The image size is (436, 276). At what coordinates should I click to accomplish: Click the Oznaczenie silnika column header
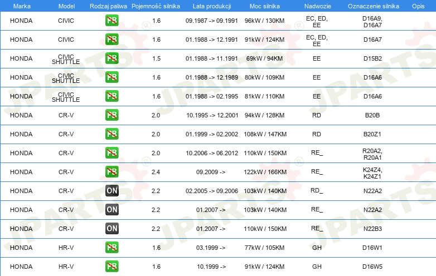[x=374, y=6]
